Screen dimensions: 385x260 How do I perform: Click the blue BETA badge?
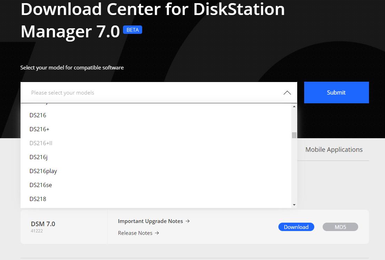pos(132,30)
